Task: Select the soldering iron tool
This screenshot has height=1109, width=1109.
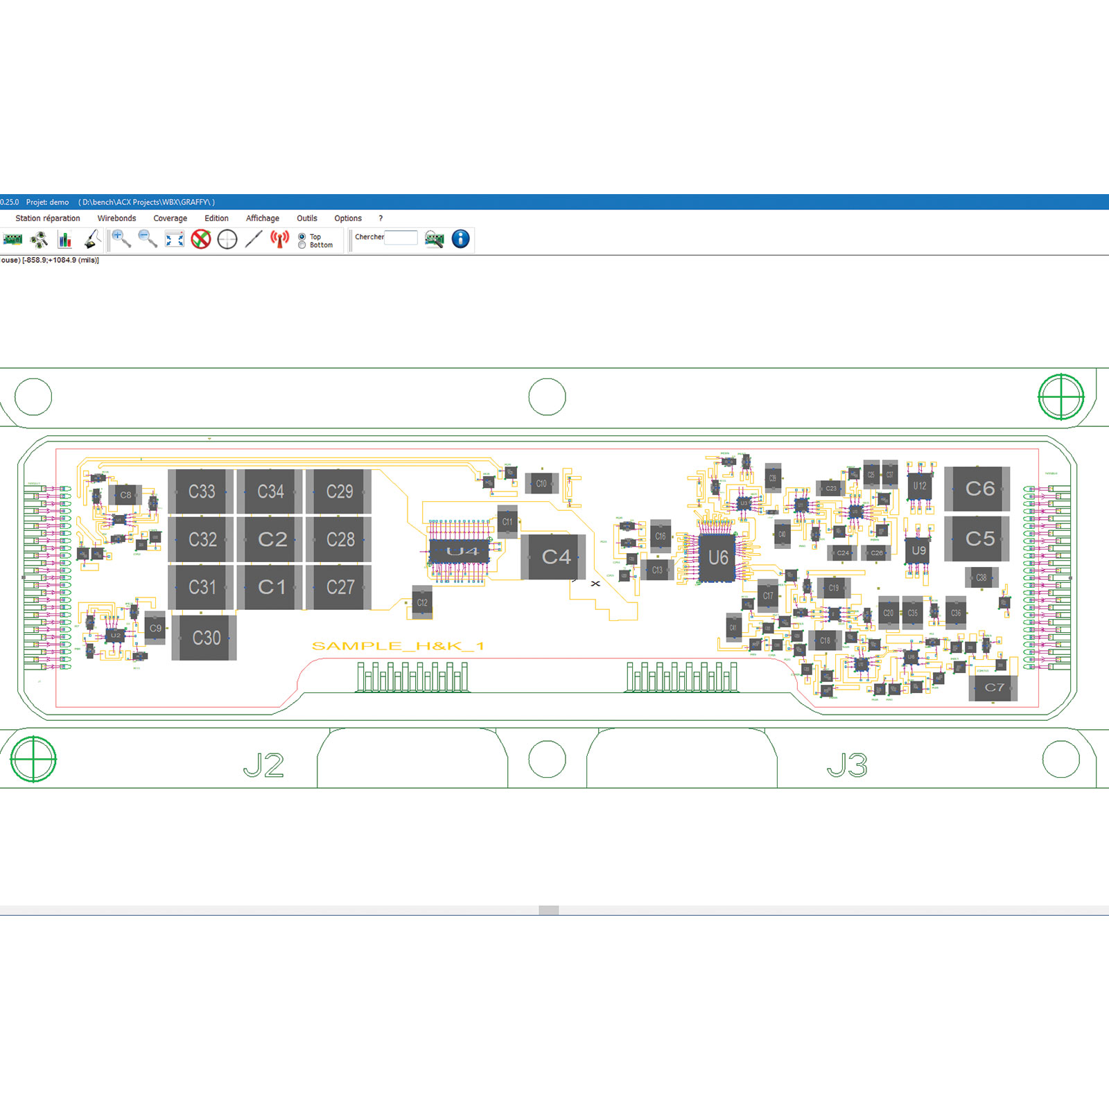Action: pyautogui.click(x=92, y=240)
